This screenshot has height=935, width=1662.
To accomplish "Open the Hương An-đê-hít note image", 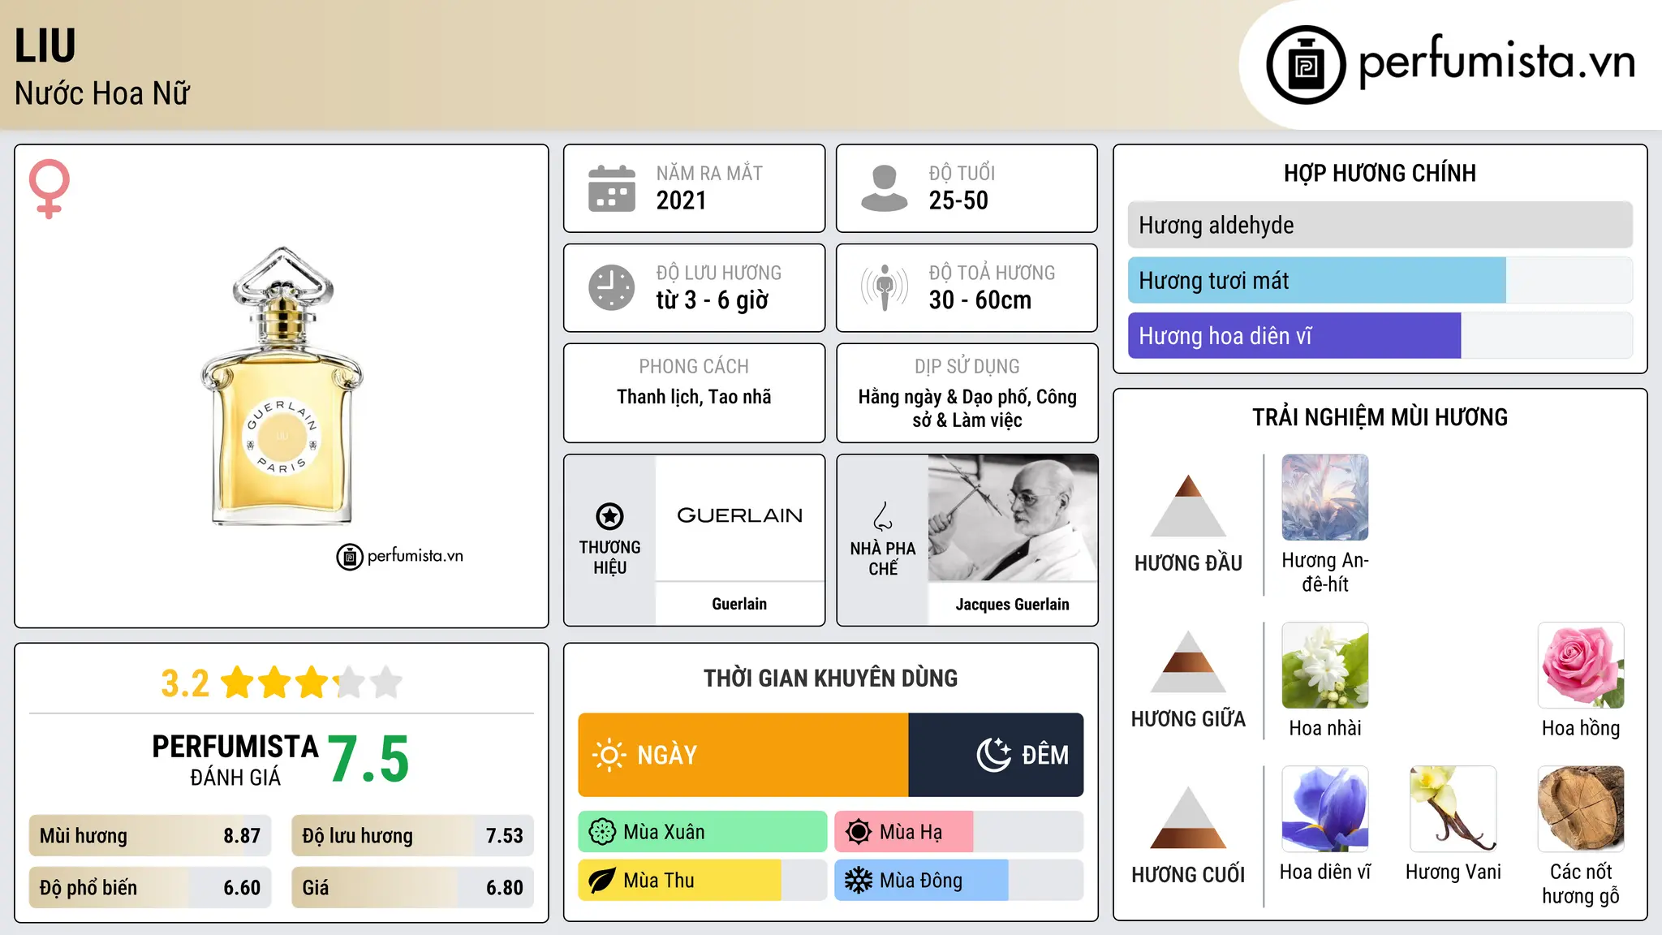I will tap(1325, 498).
